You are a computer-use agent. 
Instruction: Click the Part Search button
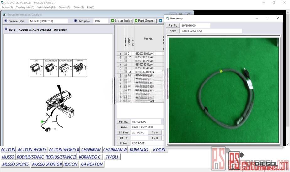coord(145,21)
